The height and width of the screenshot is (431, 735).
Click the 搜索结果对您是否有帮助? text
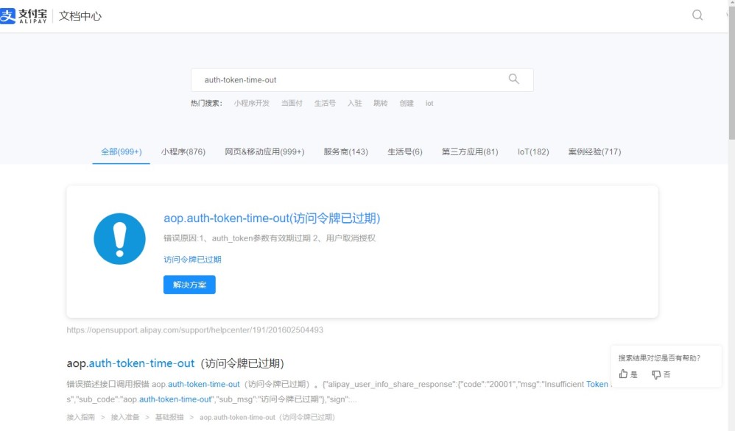click(659, 358)
